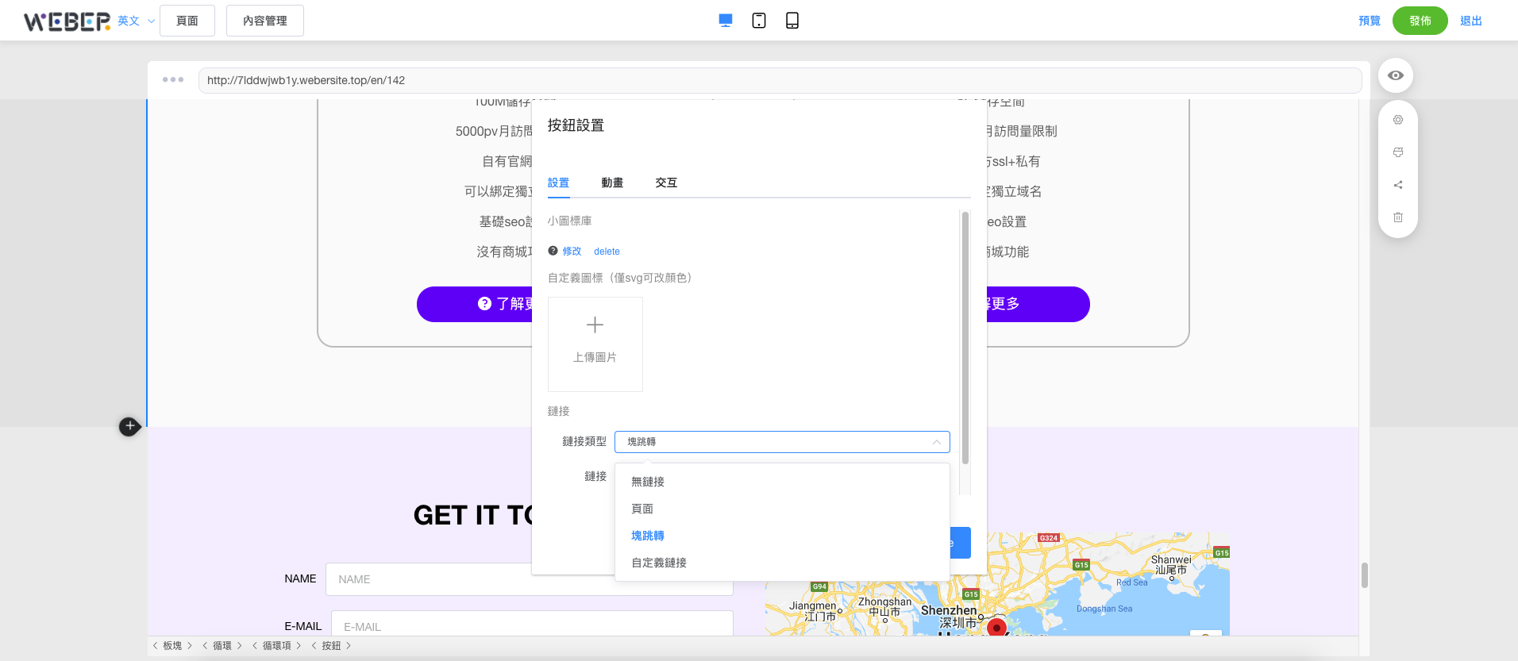Select 塊跳轉 option in dropdown list
The height and width of the screenshot is (661, 1518).
(782, 536)
